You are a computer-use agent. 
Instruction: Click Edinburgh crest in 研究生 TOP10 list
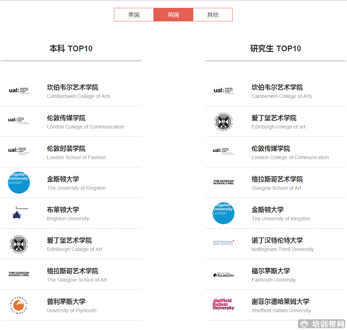click(x=223, y=121)
